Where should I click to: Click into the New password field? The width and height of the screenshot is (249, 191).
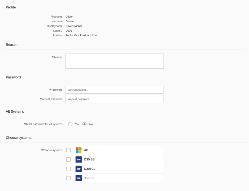point(114,90)
